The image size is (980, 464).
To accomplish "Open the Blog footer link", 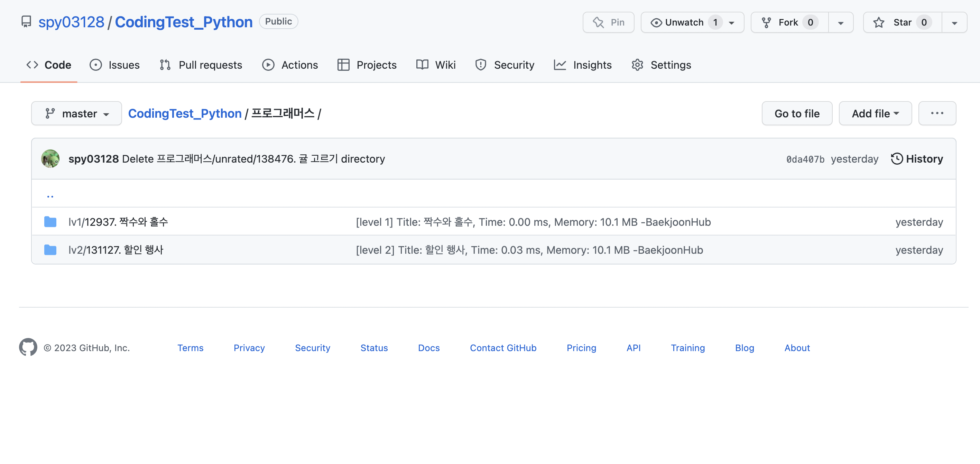I will click(745, 348).
